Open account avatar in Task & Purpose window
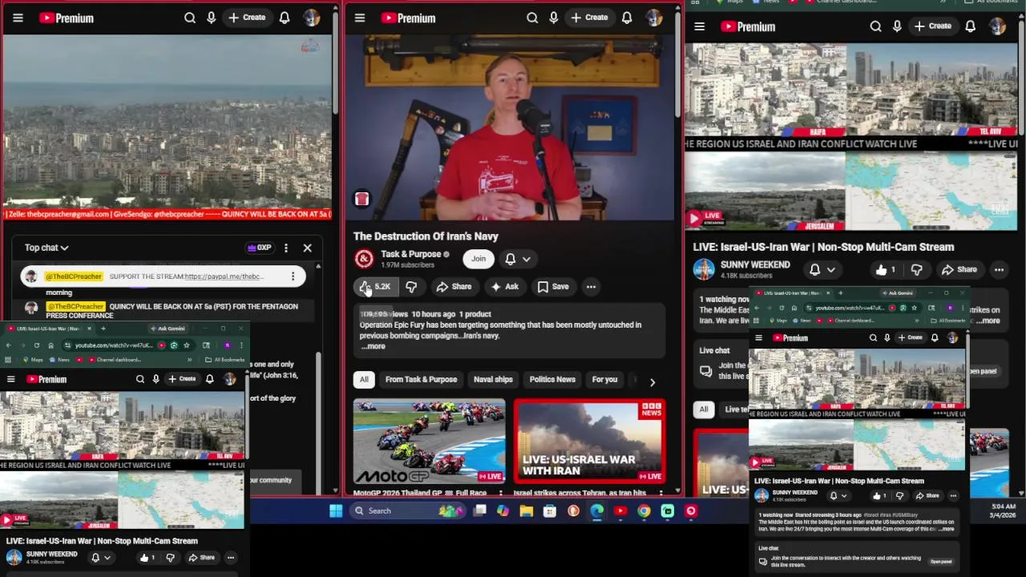Image resolution: width=1026 pixels, height=577 pixels. tap(654, 18)
